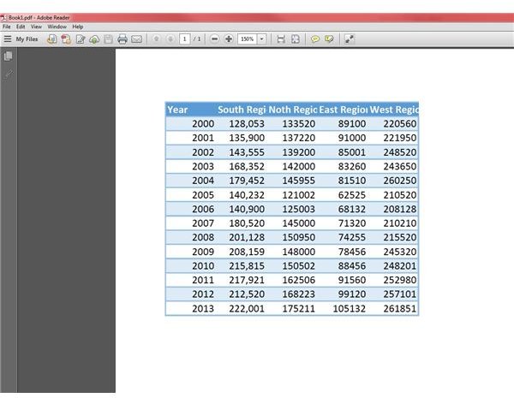Click the year cell 2013
514x398 pixels.
[203, 309]
